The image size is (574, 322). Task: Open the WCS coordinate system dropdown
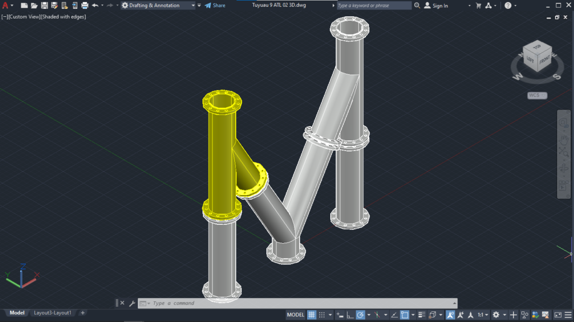[537, 95]
